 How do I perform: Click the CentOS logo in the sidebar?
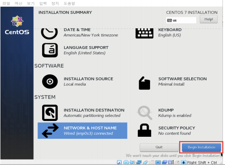(17, 25)
